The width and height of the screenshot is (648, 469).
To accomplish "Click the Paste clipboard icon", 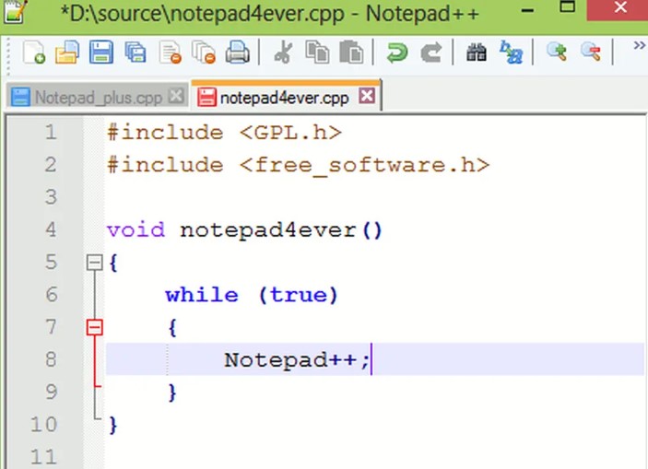I will pyautogui.click(x=351, y=53).
